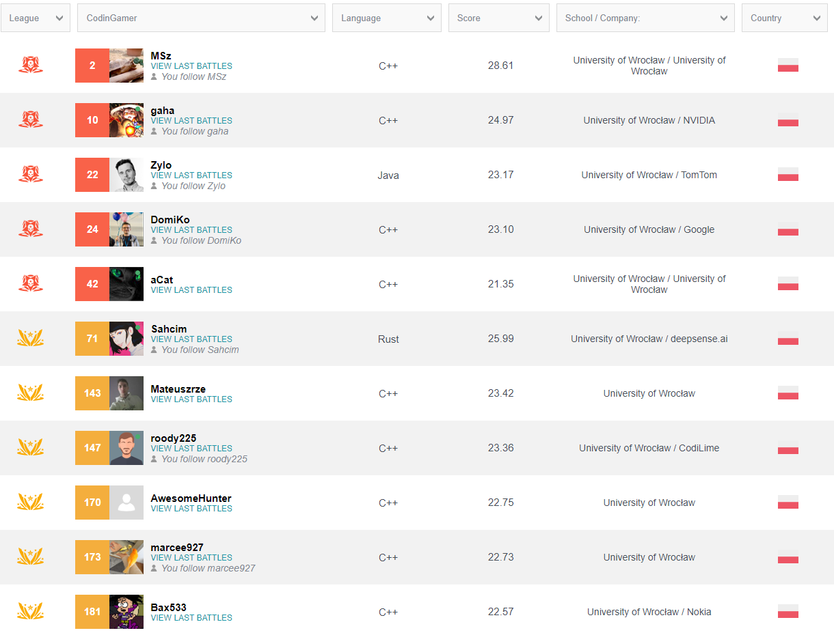Click gaha's avatar thumbnail

[126, 120]
